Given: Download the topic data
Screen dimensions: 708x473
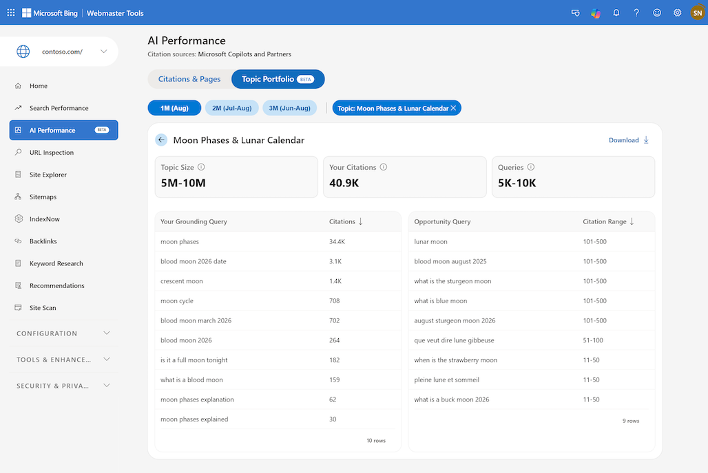Looking at the screenshot, I should pyautogui.click(x=629, y=140).
